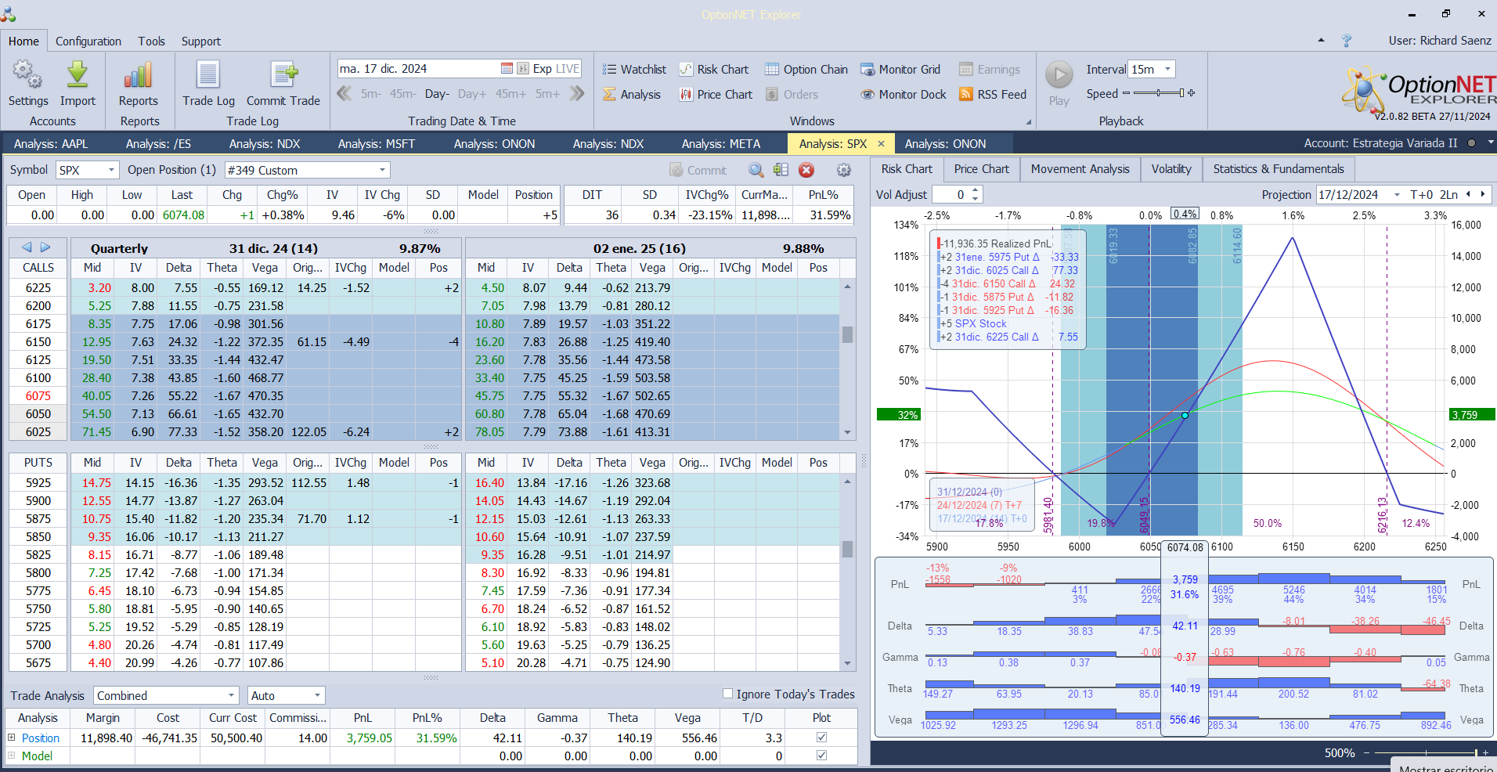
Task: Enable Ignore Today's Trades checkbox
Action: [728, 694]
